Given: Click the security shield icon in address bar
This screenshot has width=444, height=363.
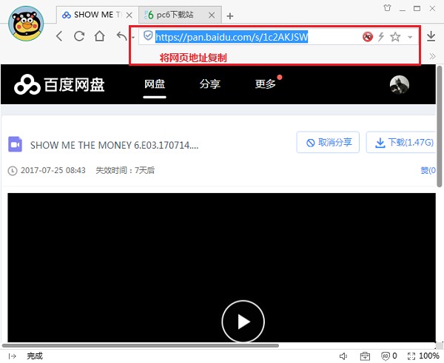Looking at the screenshot, I should 148,36.
